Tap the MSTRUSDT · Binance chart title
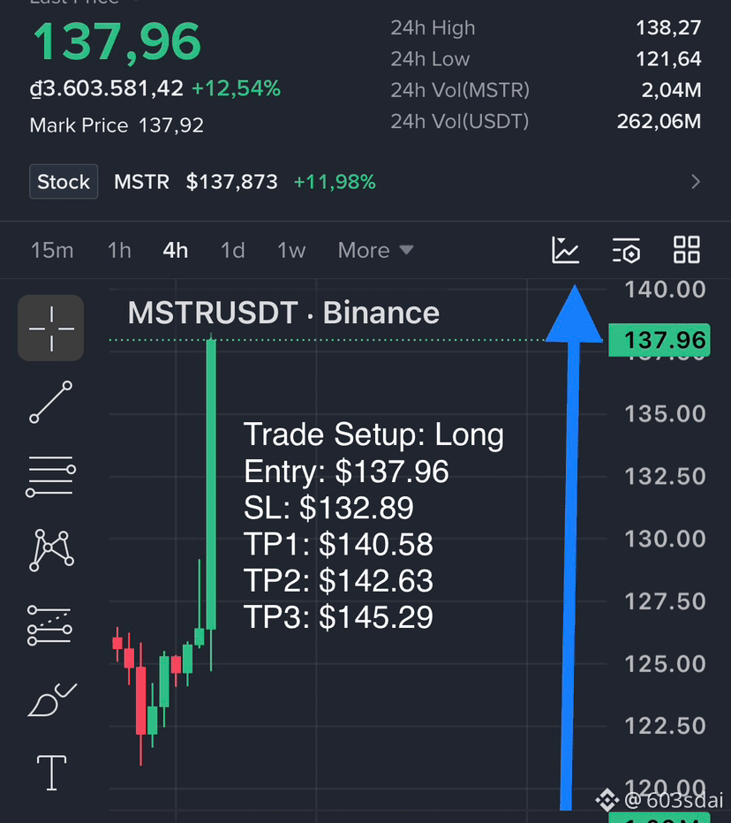The height and width of the screenshot is (823, 731). (283, 313)
